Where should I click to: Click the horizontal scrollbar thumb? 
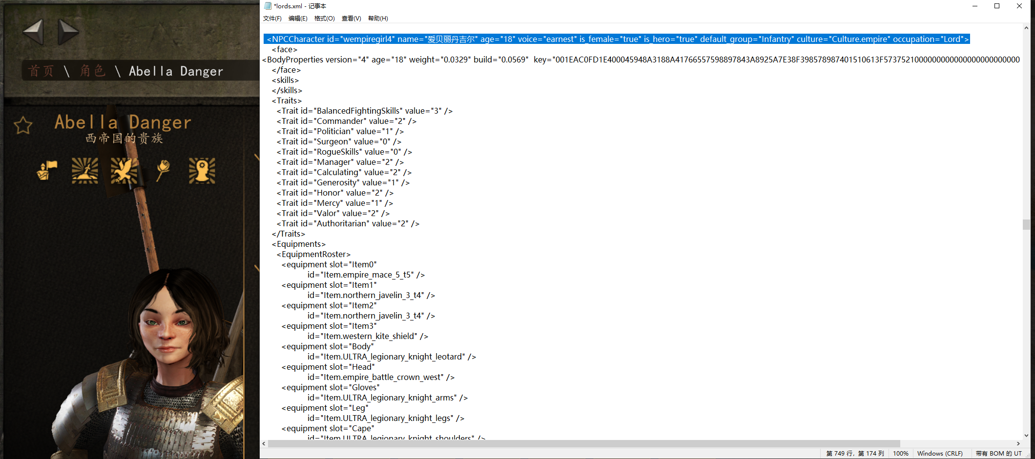click(584, 443)
